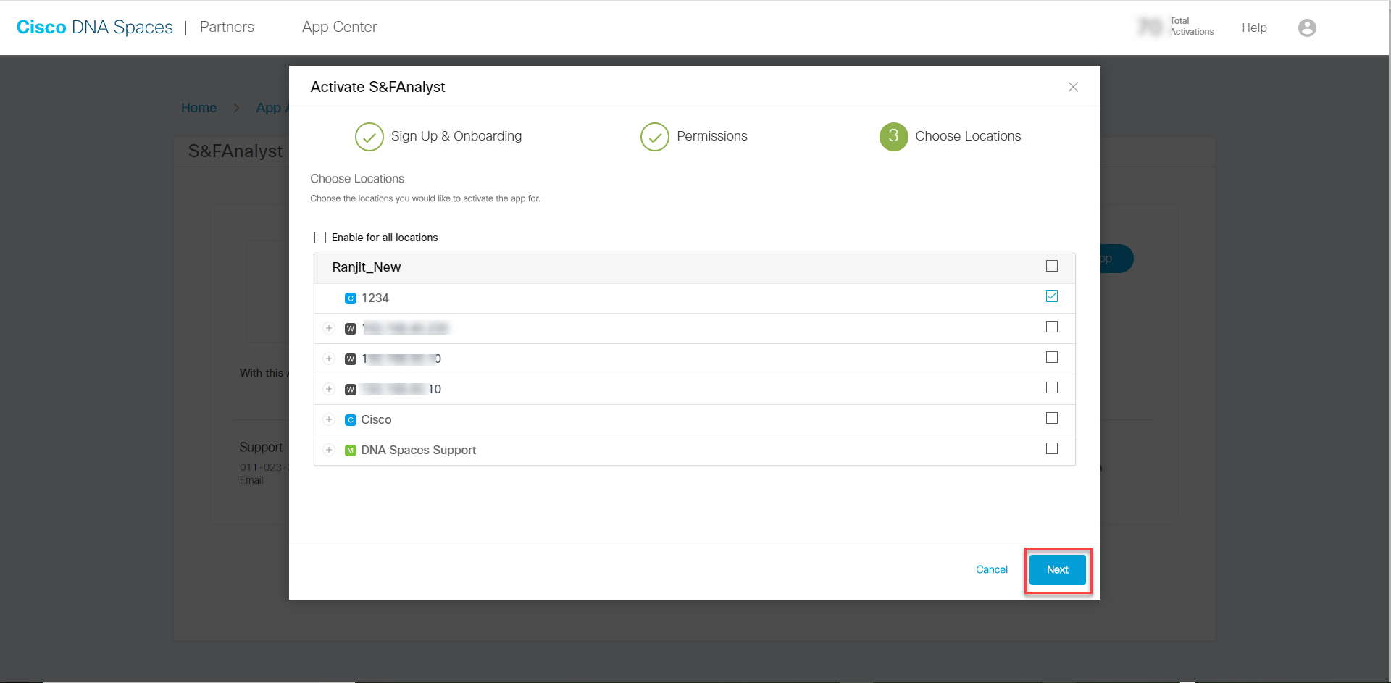Click the Choose Locations step label
This screenshot has width=1391, height=683.
click(x=968, y=136)
